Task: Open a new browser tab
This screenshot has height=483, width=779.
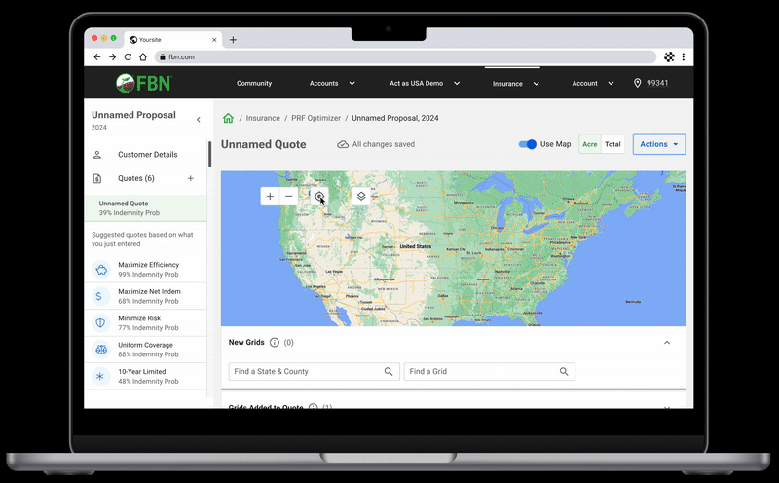Action: coord(233,40)
